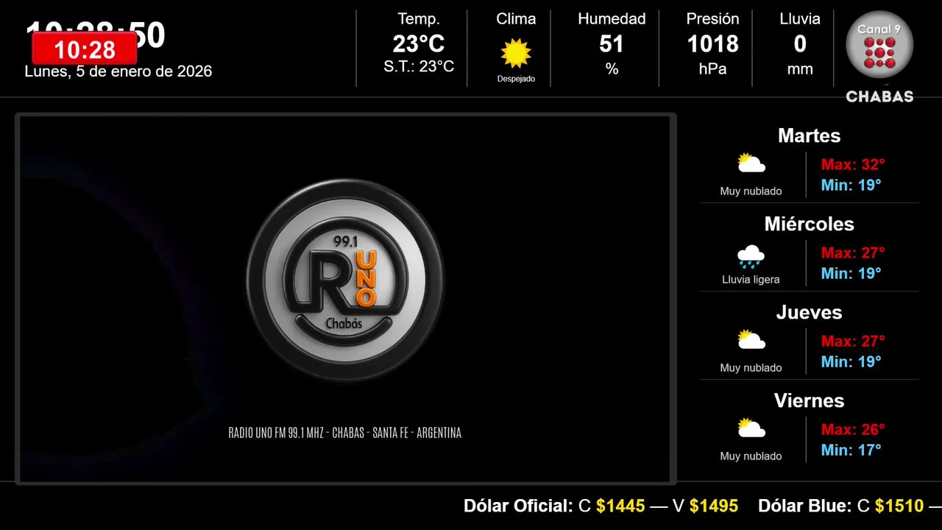Image resolution: width=942 pixels, height=530 pixels.
Task: Click Viernes partly cloudy icon
Action: click(751, 428)
